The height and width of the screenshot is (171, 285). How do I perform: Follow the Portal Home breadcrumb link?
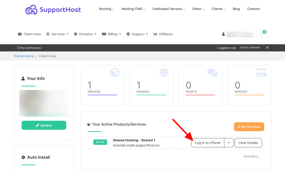point(24,56)
